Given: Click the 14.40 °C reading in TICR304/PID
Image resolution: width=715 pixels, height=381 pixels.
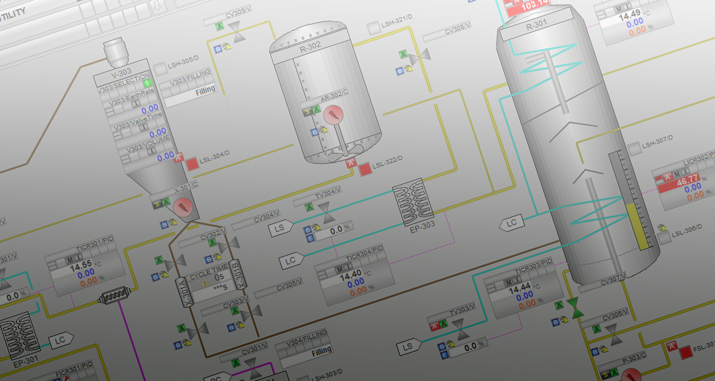Looking at the screenshot, I should (351, 276).
